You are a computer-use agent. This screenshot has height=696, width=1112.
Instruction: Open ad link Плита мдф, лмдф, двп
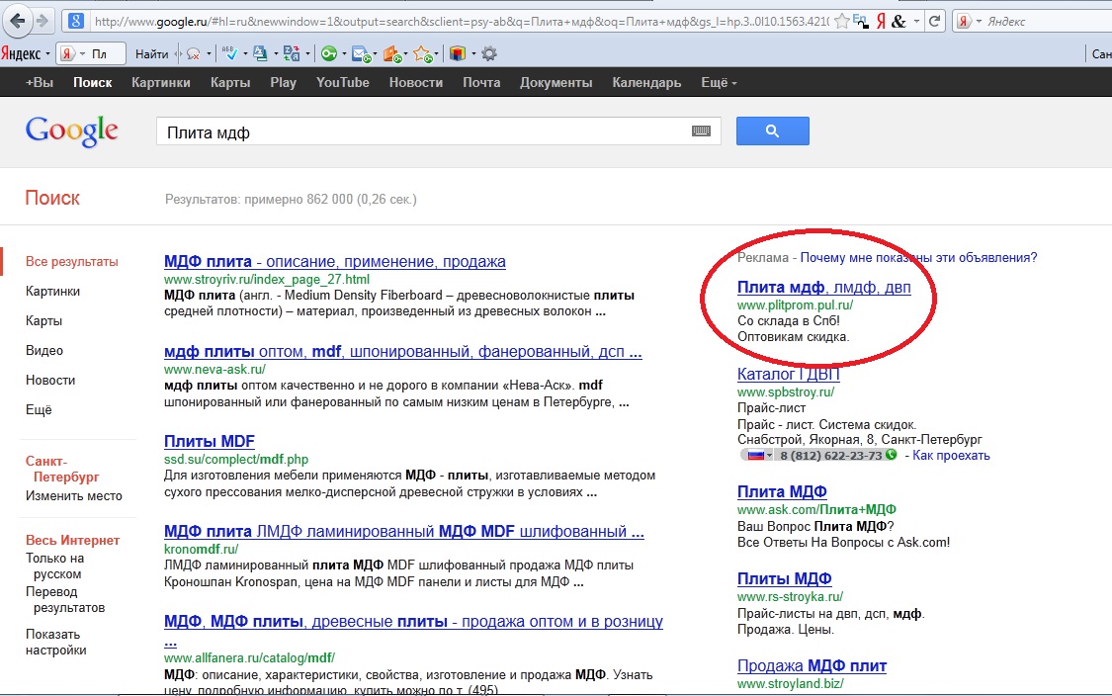coord(824,288)
